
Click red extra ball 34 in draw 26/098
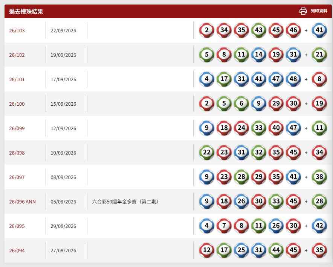point(319,152)
